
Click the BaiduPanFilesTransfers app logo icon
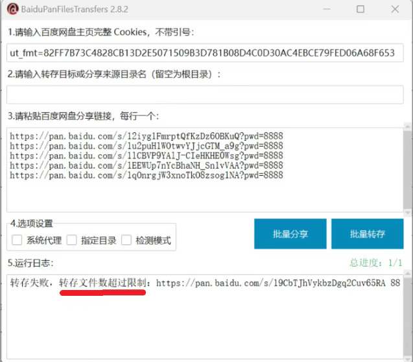tap(12, 9)
